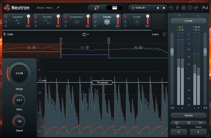Toggle the Exciter module power button

125,17
